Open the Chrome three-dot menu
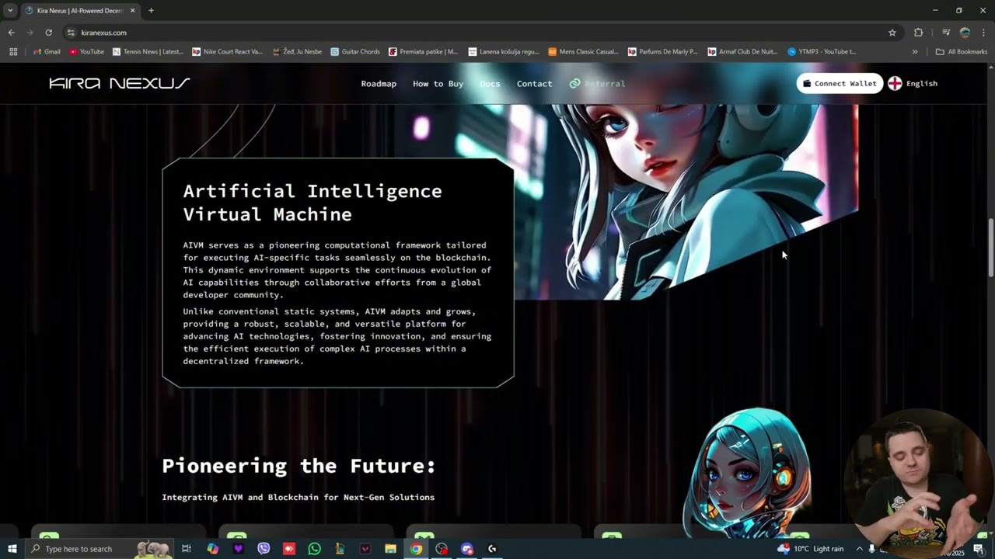The width and height of the screenshot is (995, 559). point(983,33)
